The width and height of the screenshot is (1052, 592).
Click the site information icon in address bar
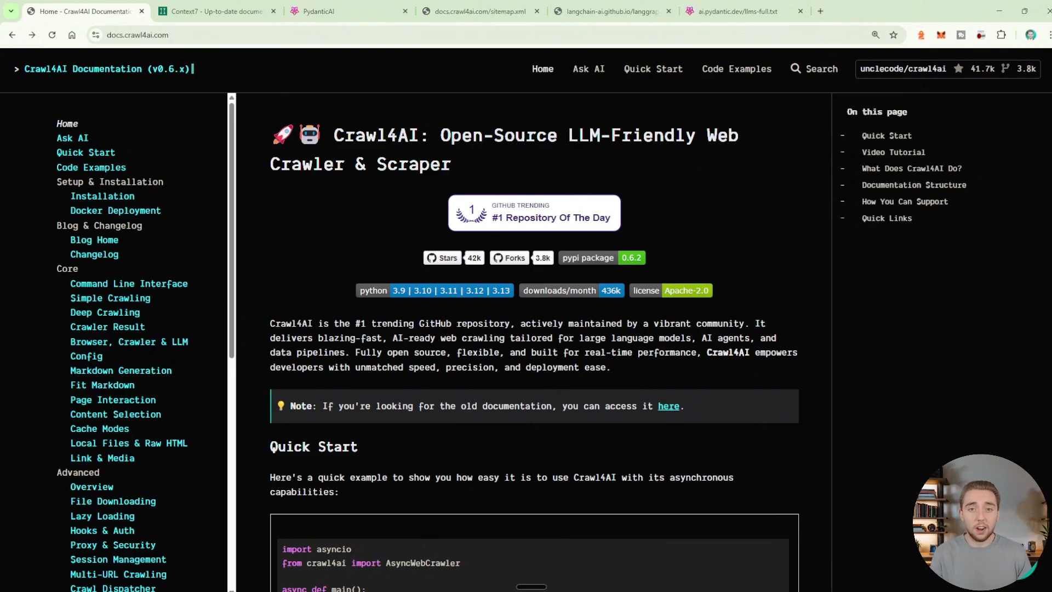click(x=95, y=35)
